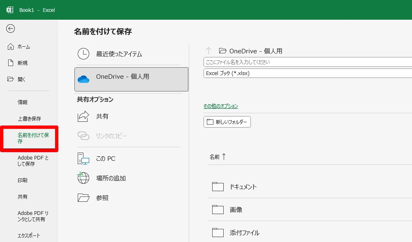Click the globe icon for 場所の追加
The height and width of the screenshot is (242, 412).
point(83,178)
